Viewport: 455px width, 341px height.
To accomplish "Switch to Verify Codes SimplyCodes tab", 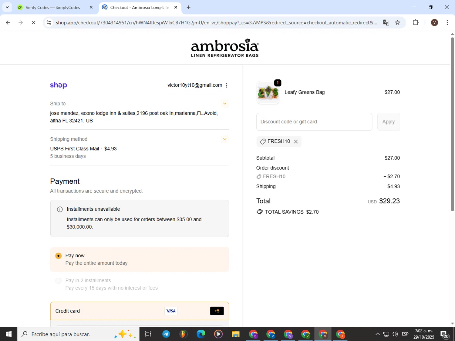I will tap(53, 7).
